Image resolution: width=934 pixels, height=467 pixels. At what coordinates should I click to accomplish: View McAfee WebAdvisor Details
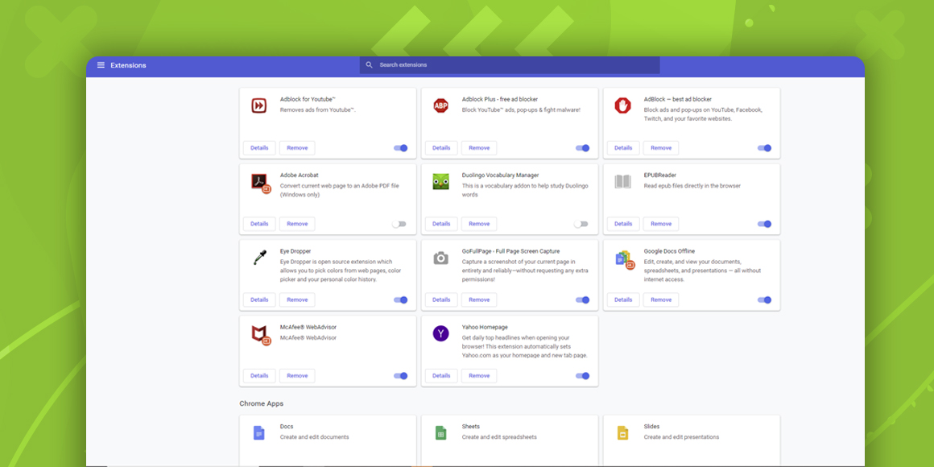(x=259, y=376)
